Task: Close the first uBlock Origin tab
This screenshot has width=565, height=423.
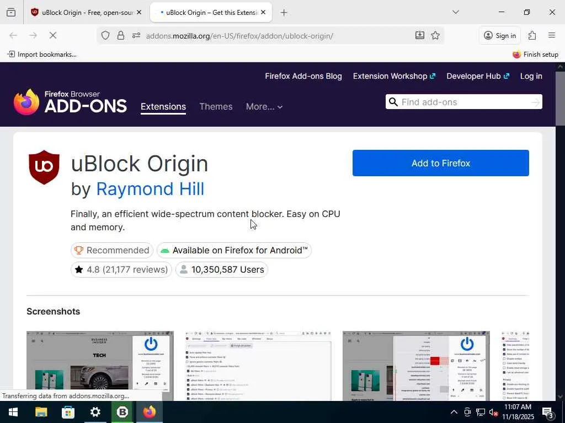Action: pyautogui.click(x=139, y=12)
